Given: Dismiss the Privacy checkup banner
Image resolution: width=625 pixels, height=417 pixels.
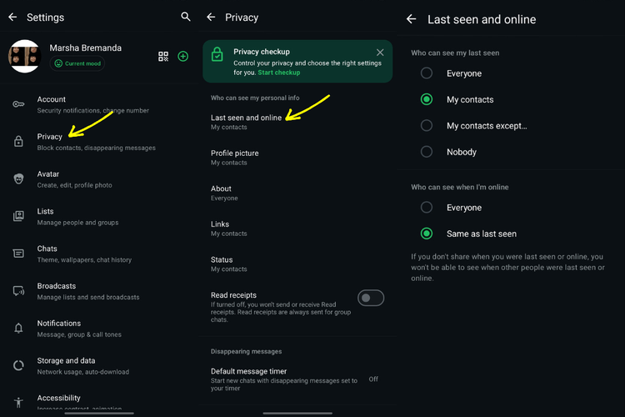Looking at the screenshot, I should click(380, 53).
